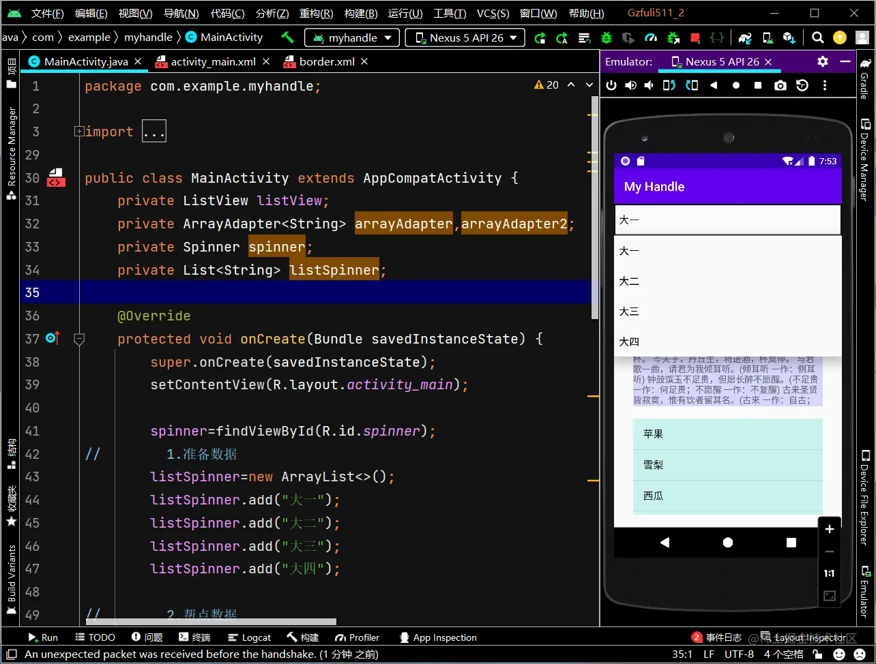Screen dimensions: 876x664
Task: Switch to activity_main.xml tab
Action: 213,61
